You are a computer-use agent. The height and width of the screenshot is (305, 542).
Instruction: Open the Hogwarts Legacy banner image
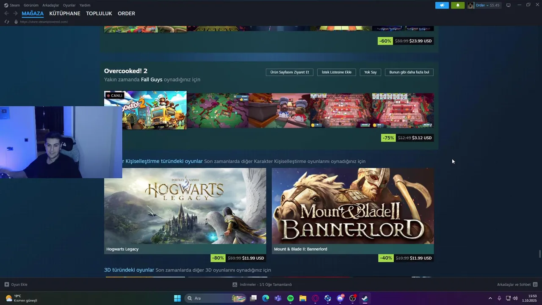[x=185, y=206]
